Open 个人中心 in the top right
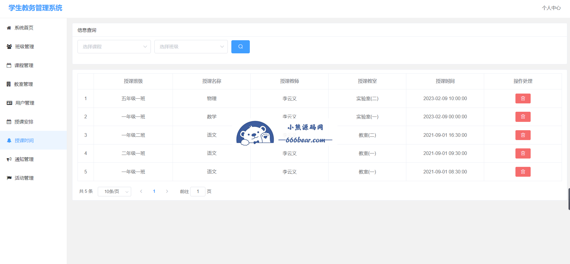 pyautogui.click(x=551, y=8)
